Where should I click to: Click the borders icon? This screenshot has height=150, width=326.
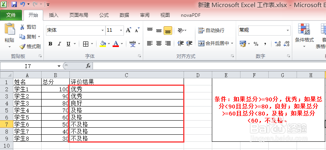[86, 44]
